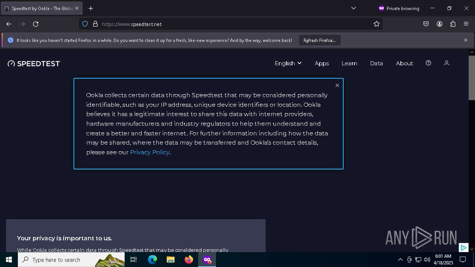Launch Microsoft Edge from the taskbar
The image size is (475, 267).
tap(153, 260)
